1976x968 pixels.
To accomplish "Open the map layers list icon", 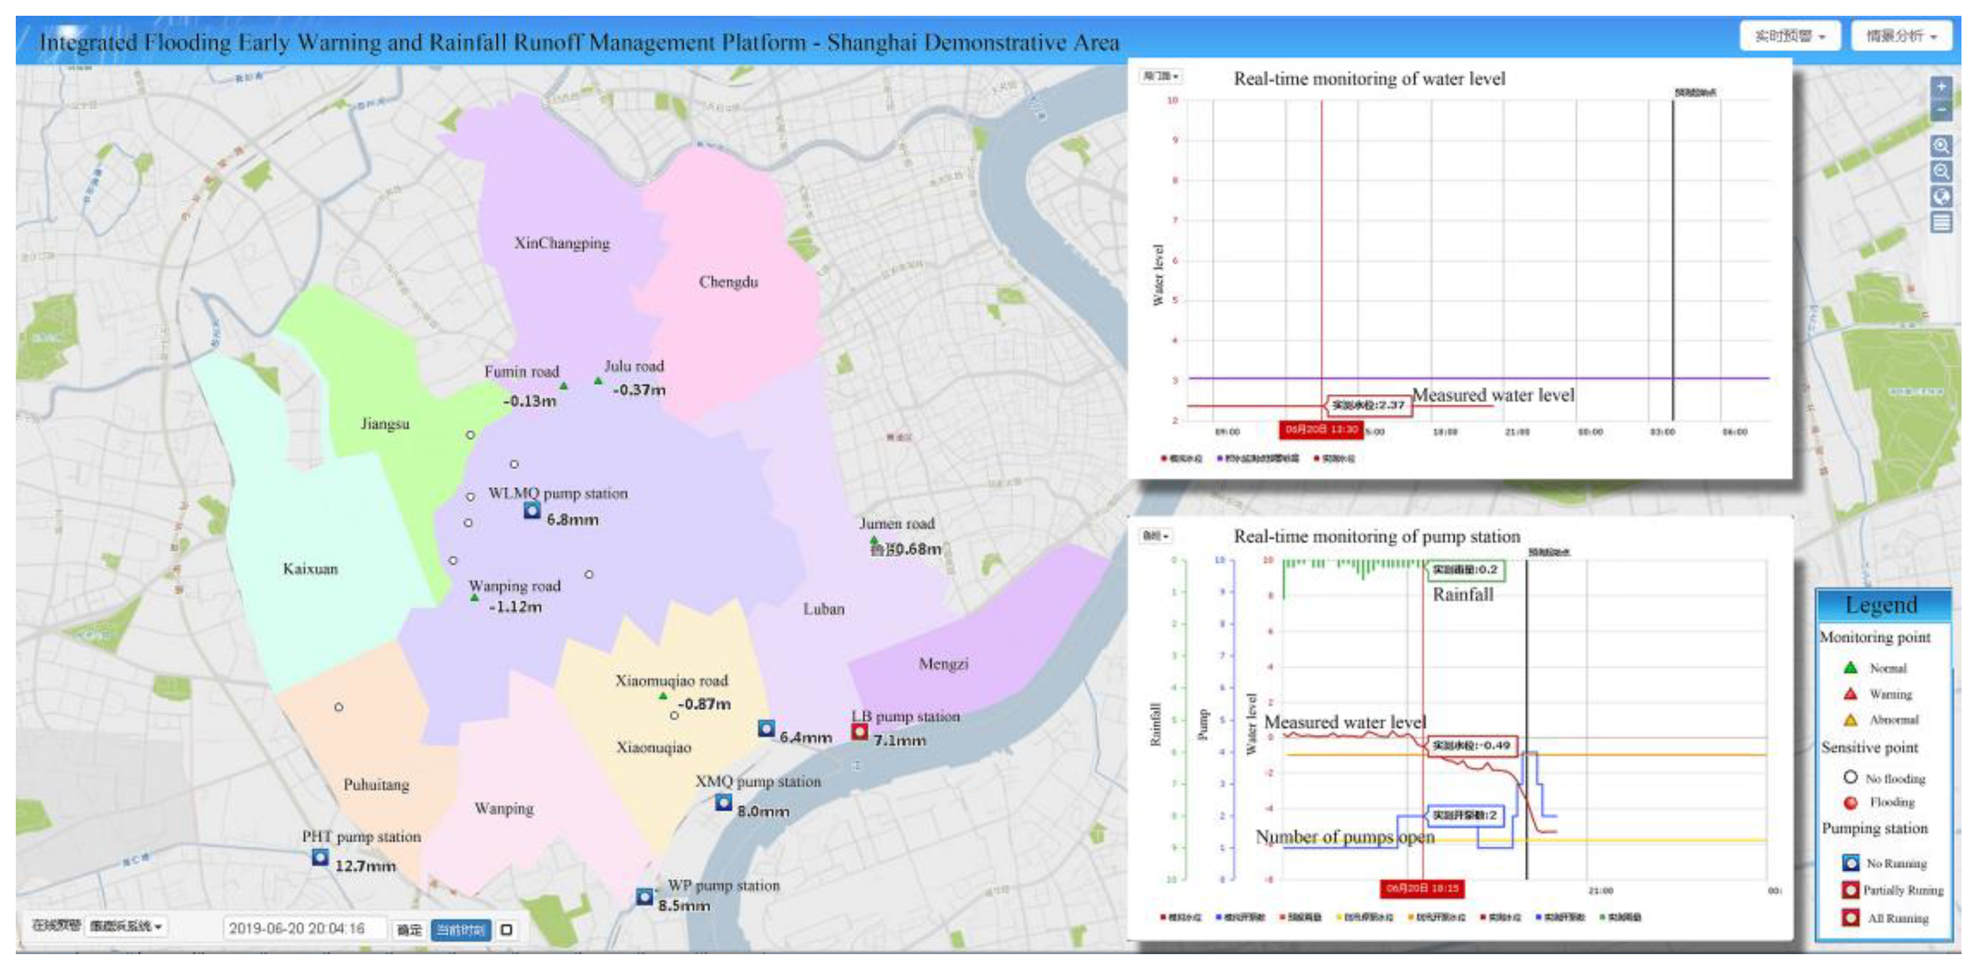I will pyautogui.click(x=1941, y=223).
